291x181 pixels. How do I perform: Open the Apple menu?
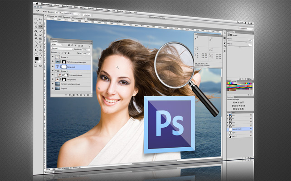[37, 4]
